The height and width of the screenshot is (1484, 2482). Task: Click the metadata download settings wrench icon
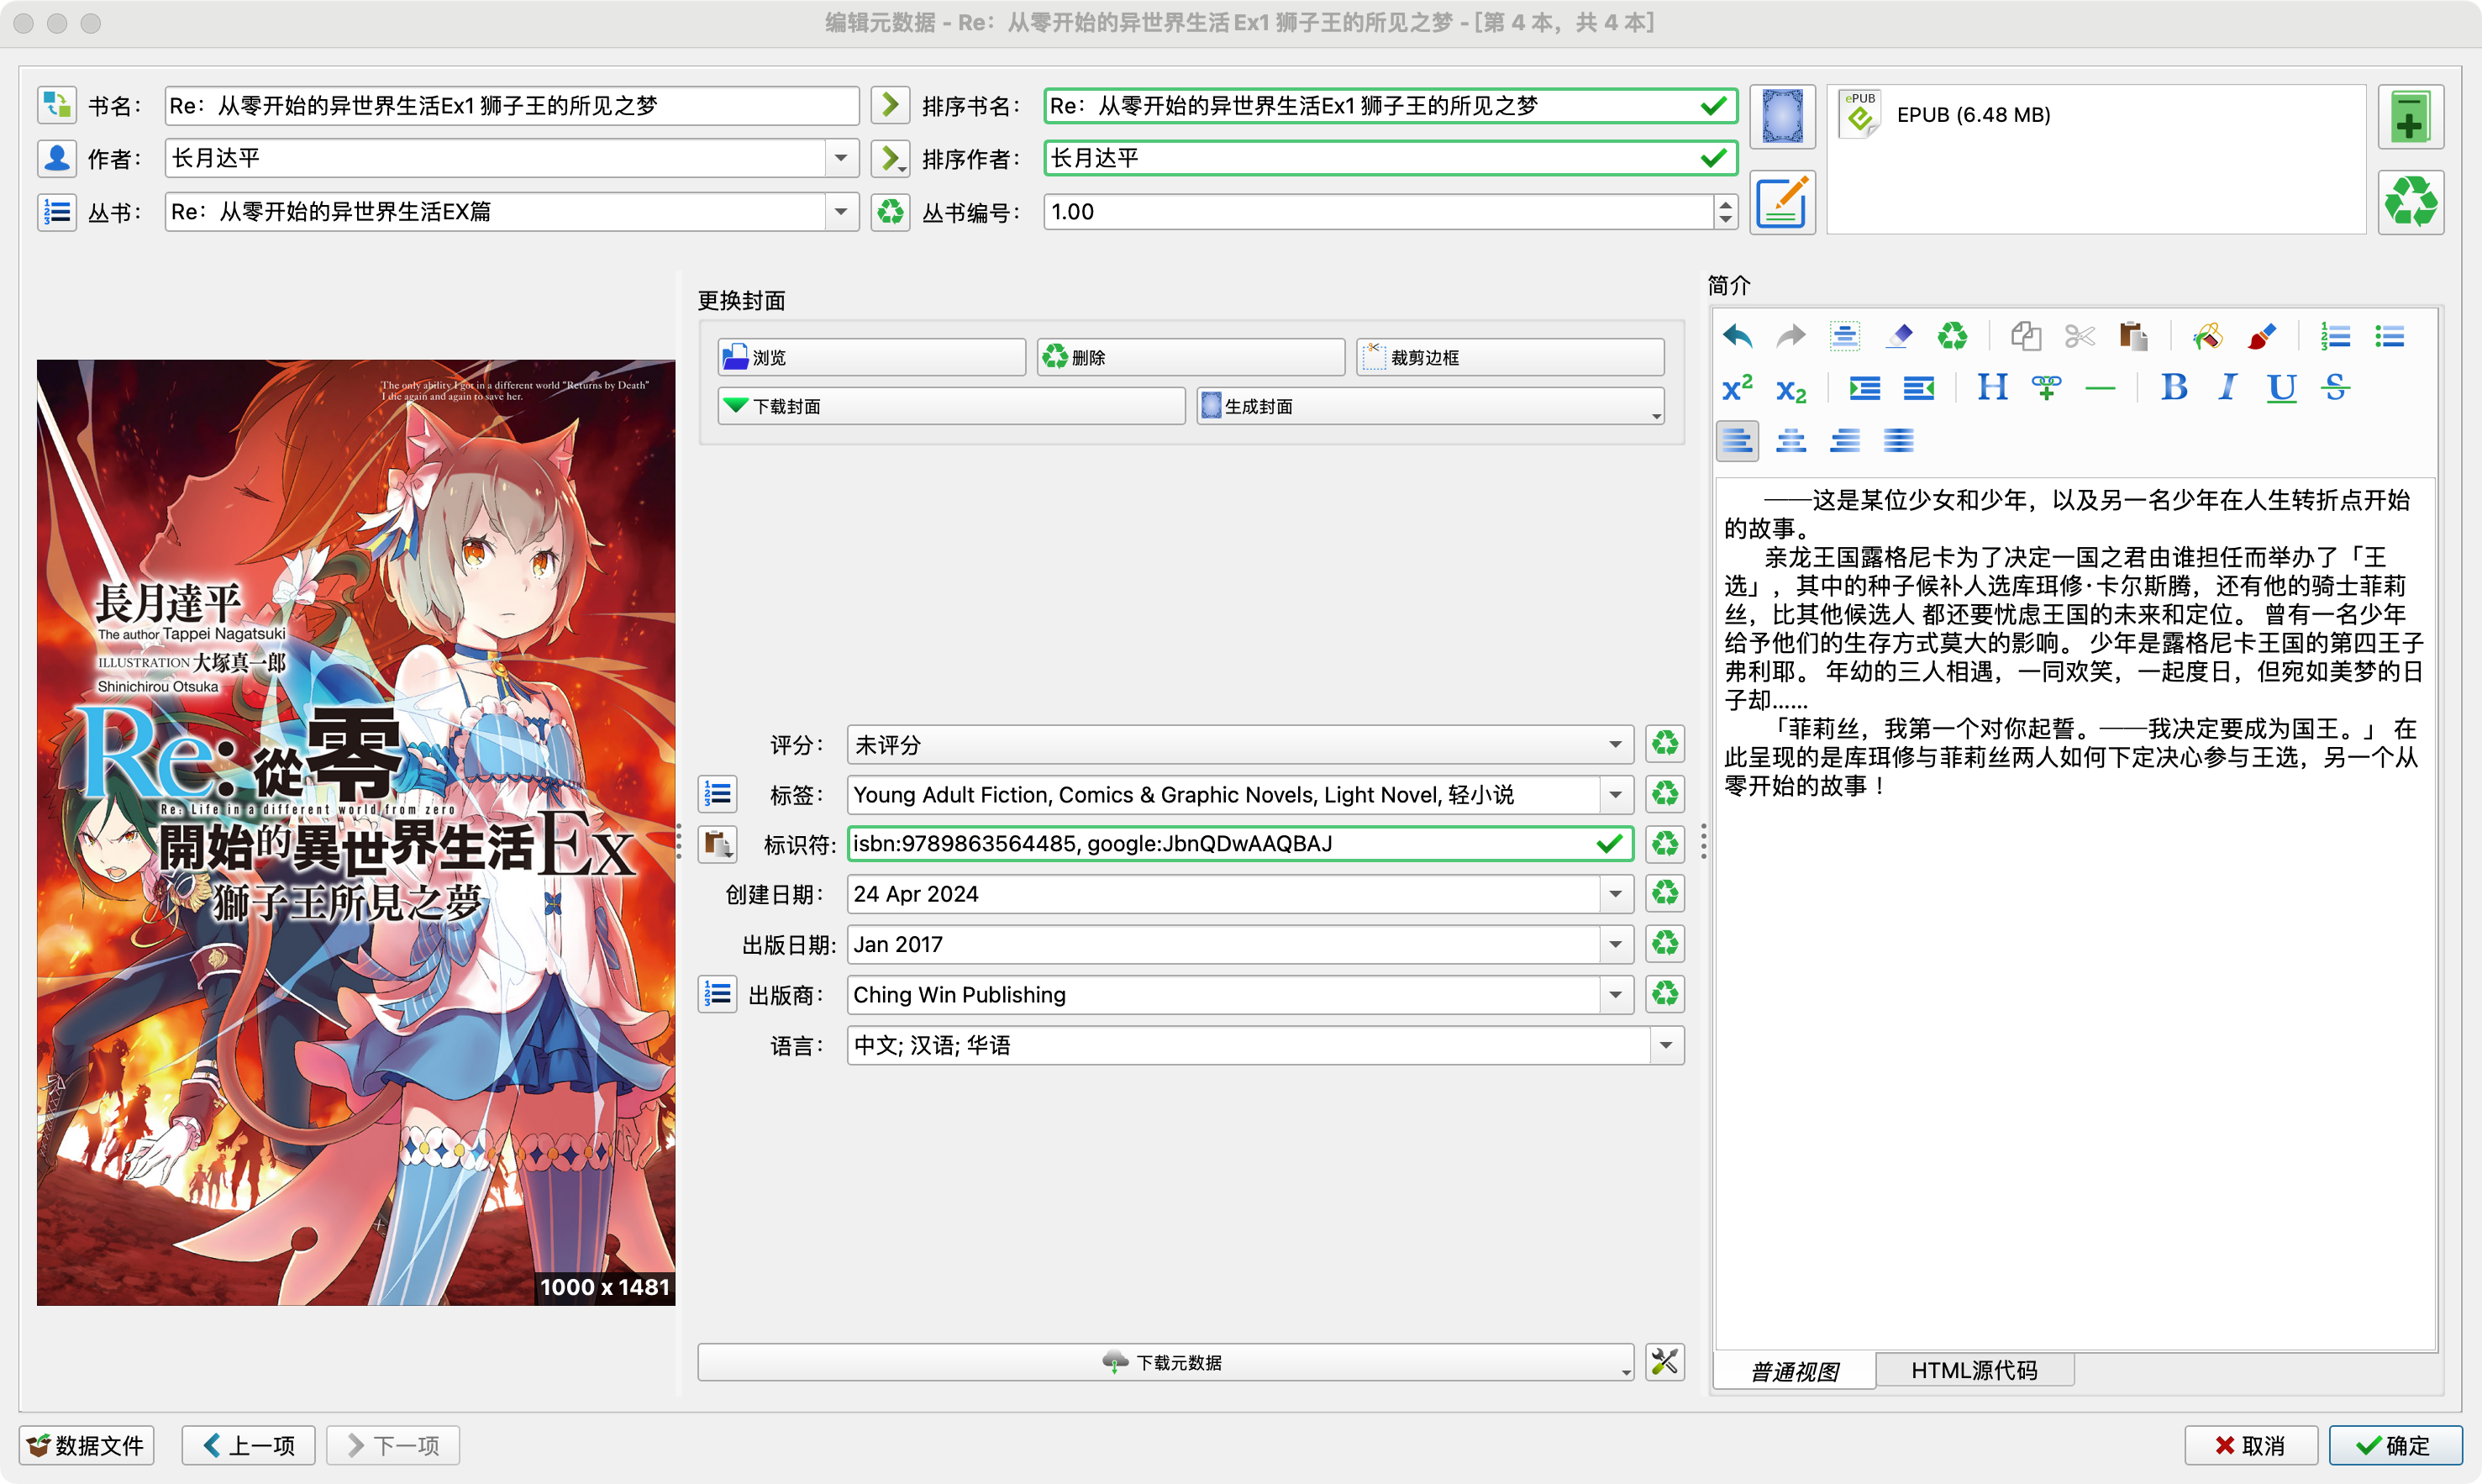tap(1664, 1362)
